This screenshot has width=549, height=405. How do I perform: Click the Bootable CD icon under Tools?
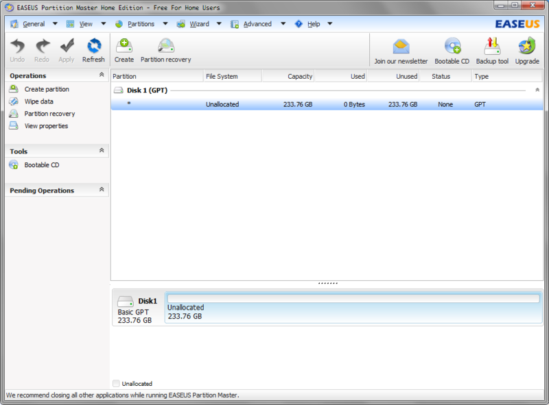pyautogui.click(x=14, y=164)
